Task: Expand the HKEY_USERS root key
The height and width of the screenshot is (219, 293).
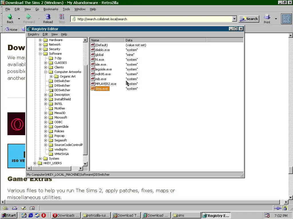Action: pos(35,163)
